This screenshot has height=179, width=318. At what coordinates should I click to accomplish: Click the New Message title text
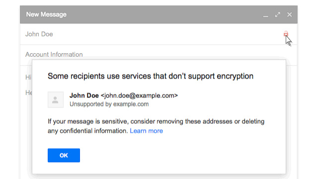point(46,14)
